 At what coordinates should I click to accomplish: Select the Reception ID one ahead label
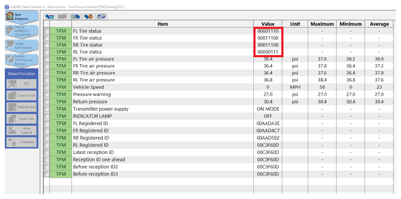pos(99,159)
